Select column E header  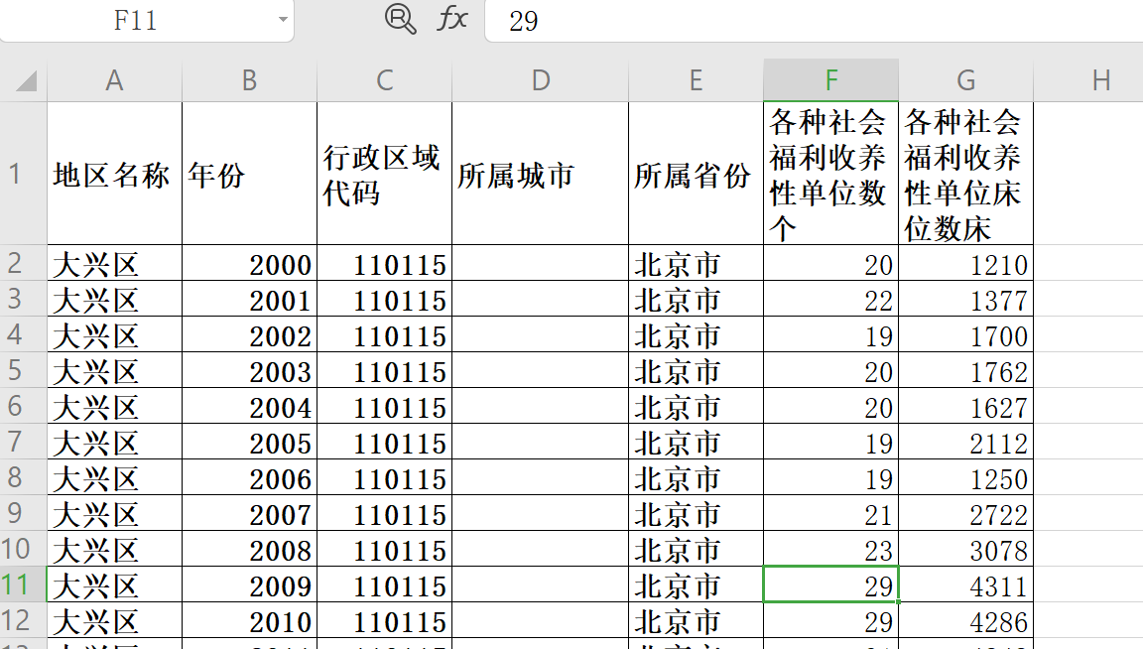click(697, 80)
